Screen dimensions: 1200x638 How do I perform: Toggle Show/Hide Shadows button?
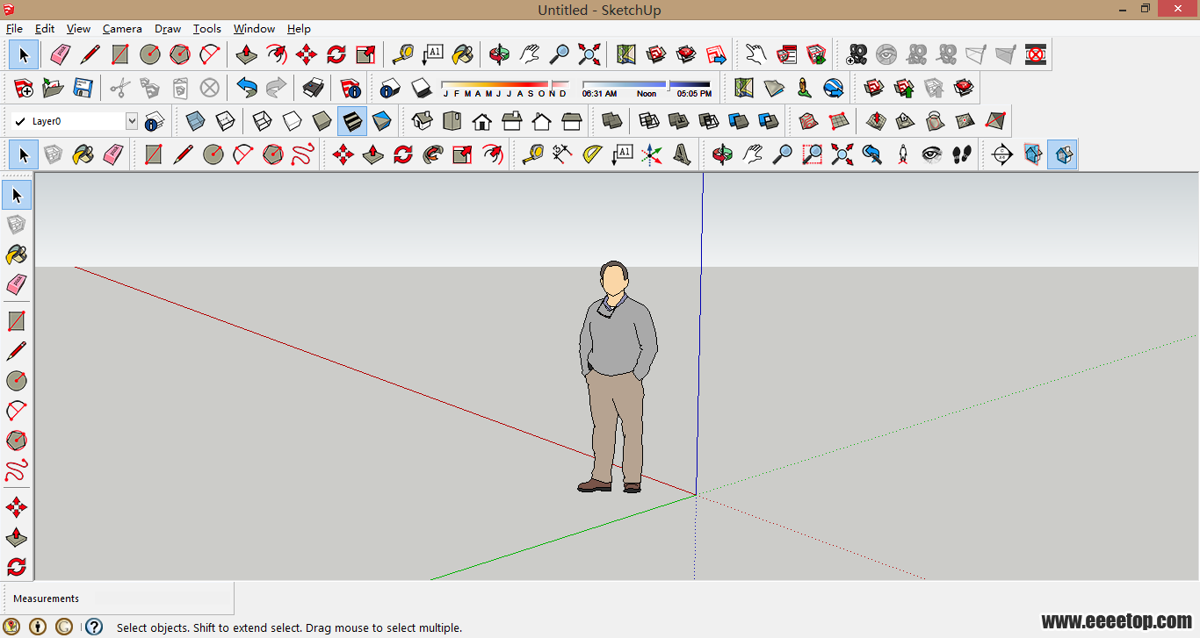(421, 88)
